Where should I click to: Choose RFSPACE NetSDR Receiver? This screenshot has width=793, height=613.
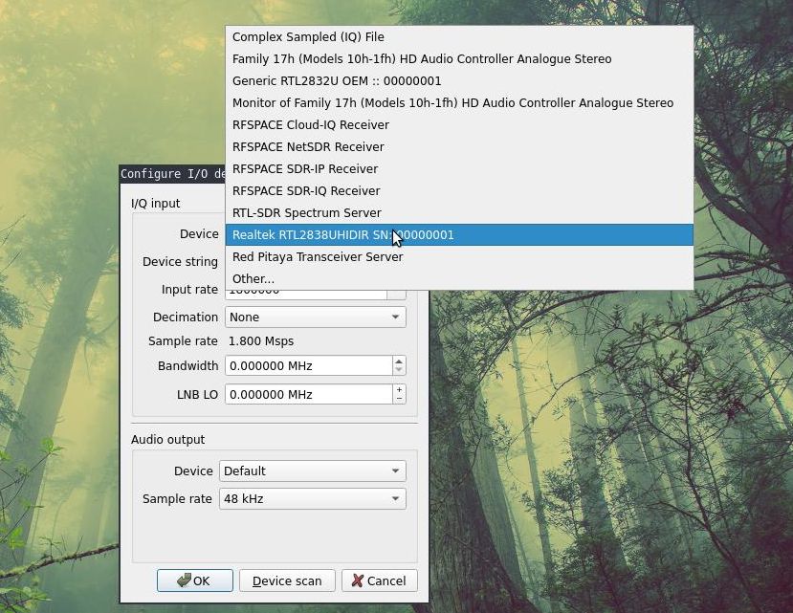pos(459,147)
